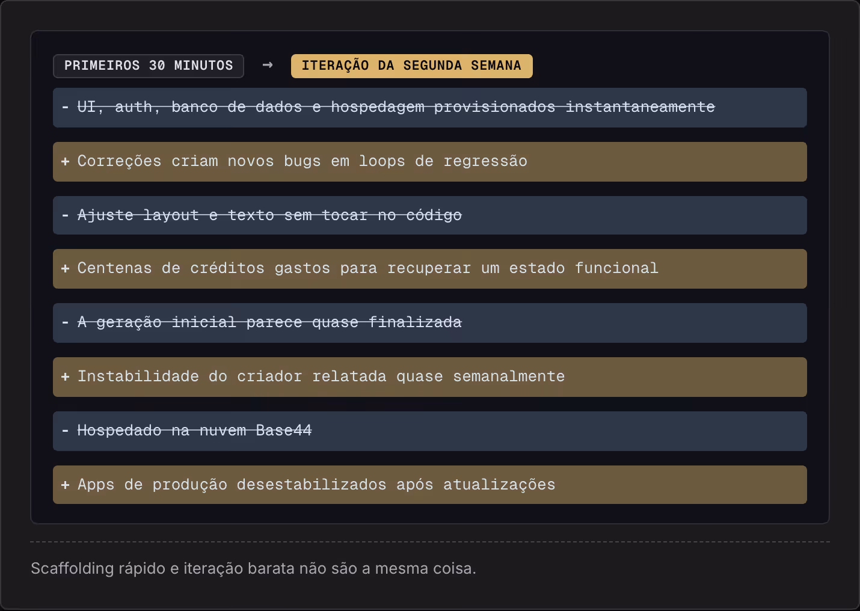Click the line 'Correções criam novos bugs'
Screen dimensions: 860x611
(x=430, y=162)
